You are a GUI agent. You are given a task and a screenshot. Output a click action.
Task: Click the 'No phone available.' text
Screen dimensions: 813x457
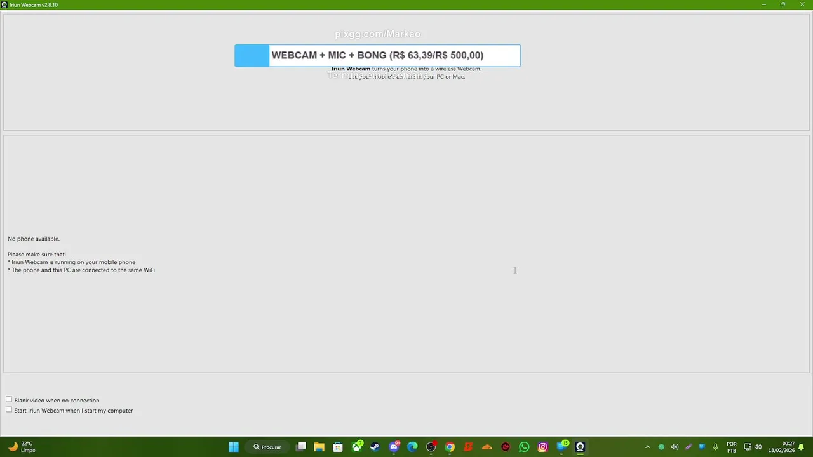(34, 239)
